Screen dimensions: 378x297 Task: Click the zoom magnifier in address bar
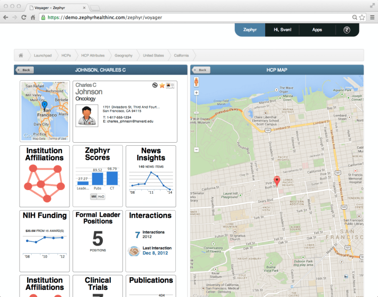(x=355, y=17)
